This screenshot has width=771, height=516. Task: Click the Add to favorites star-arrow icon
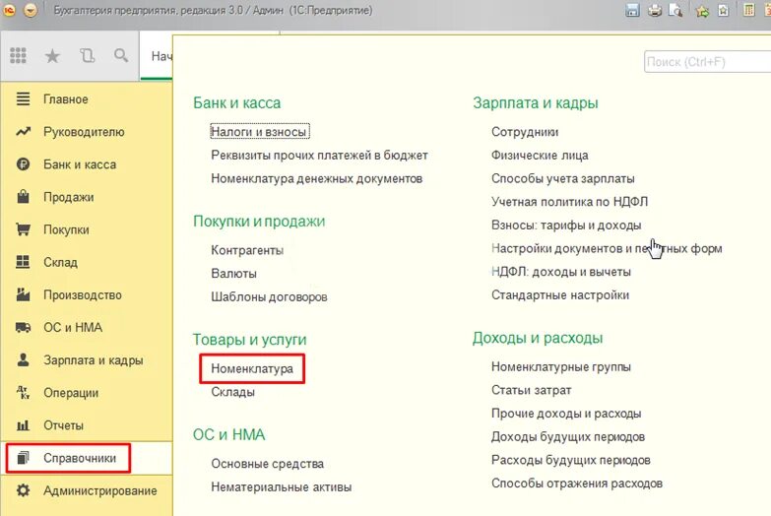702,10
